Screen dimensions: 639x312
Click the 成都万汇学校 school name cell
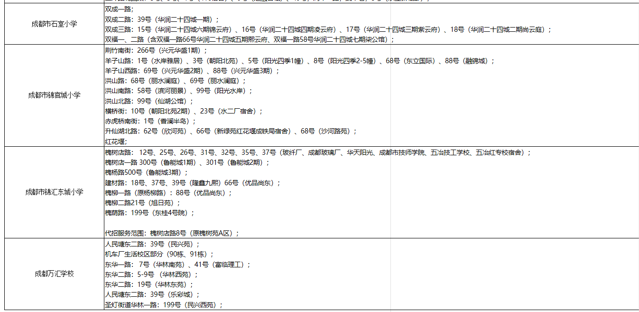click(54, 274)
